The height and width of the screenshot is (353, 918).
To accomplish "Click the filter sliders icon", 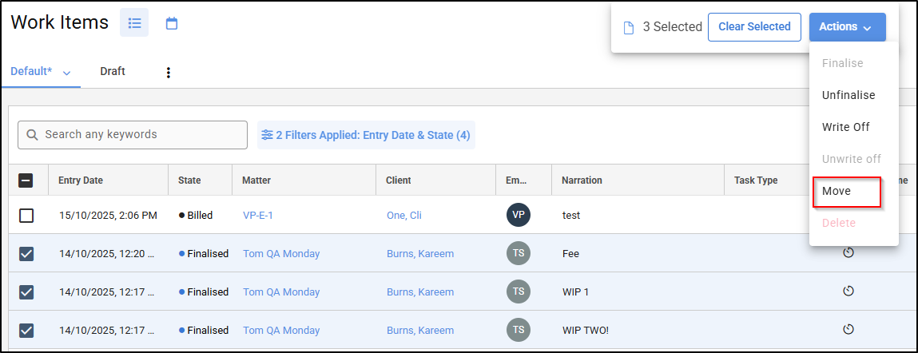I will [x=267, y=135].
